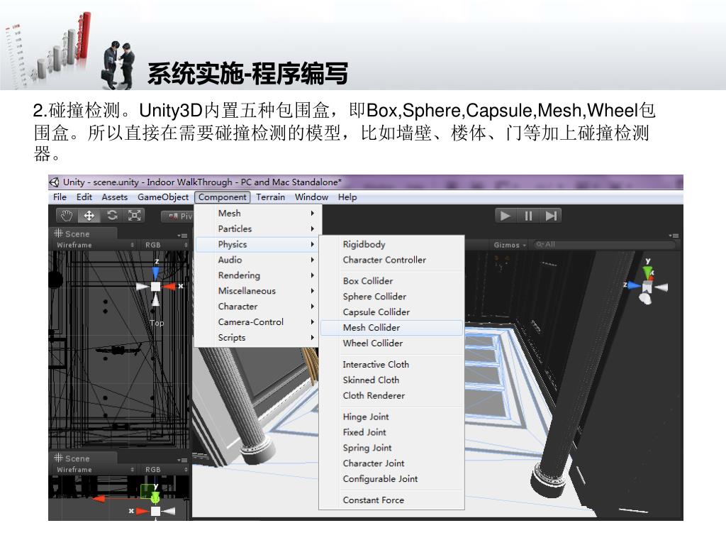Add Configurable Joint component
The height and width of the screenshot is (545, 726).
tap(391, 479)
